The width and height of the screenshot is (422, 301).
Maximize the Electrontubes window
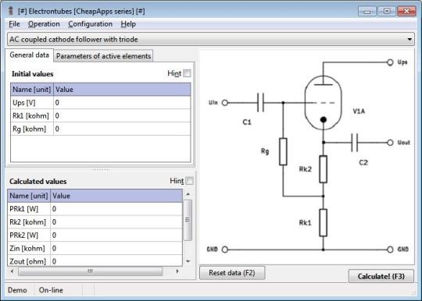pyautogui.click(x=387, y=11)
